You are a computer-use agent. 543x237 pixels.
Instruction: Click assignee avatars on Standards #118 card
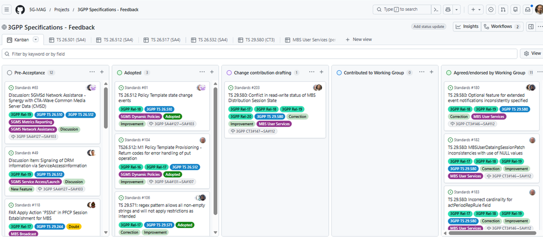[x=91, y=205]
